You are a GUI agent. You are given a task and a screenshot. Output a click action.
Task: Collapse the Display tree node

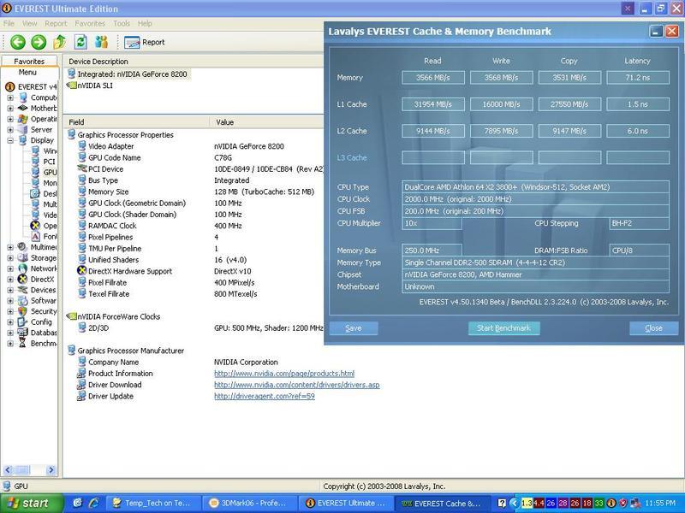tap(10, 140)
